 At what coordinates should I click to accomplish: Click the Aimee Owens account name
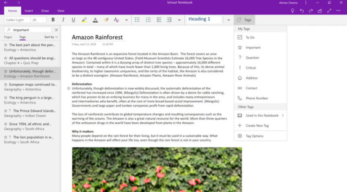pyautogui.click(x=288, y=3)
